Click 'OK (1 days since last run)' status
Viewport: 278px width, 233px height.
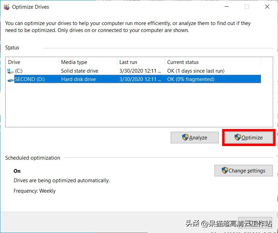tap(196, 71)
